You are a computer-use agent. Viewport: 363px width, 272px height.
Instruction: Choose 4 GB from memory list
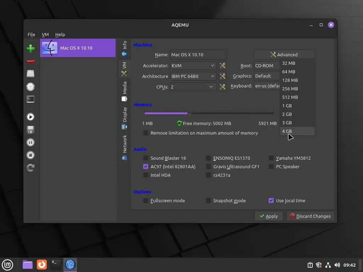click(x=297, y=131)
